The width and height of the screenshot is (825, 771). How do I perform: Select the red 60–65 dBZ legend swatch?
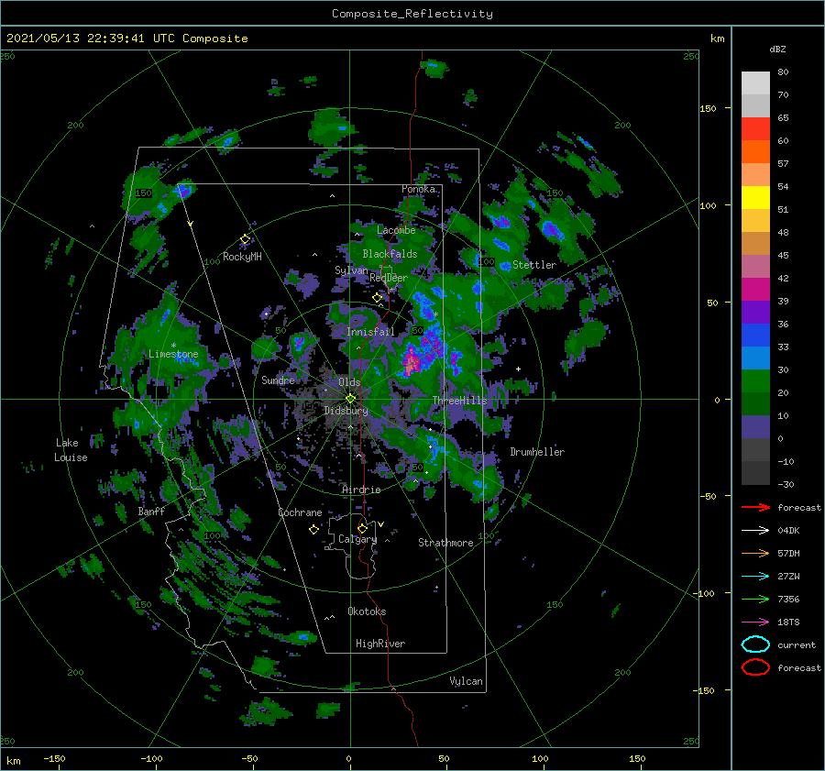(x=755, y=129)
